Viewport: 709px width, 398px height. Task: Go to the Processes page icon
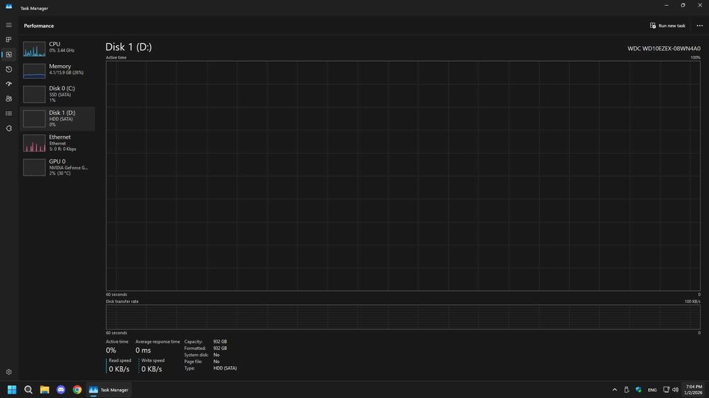click(x=9, y=40)
